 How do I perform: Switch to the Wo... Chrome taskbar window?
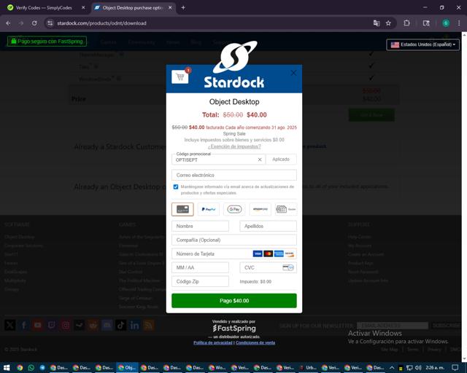coord(217,368)
